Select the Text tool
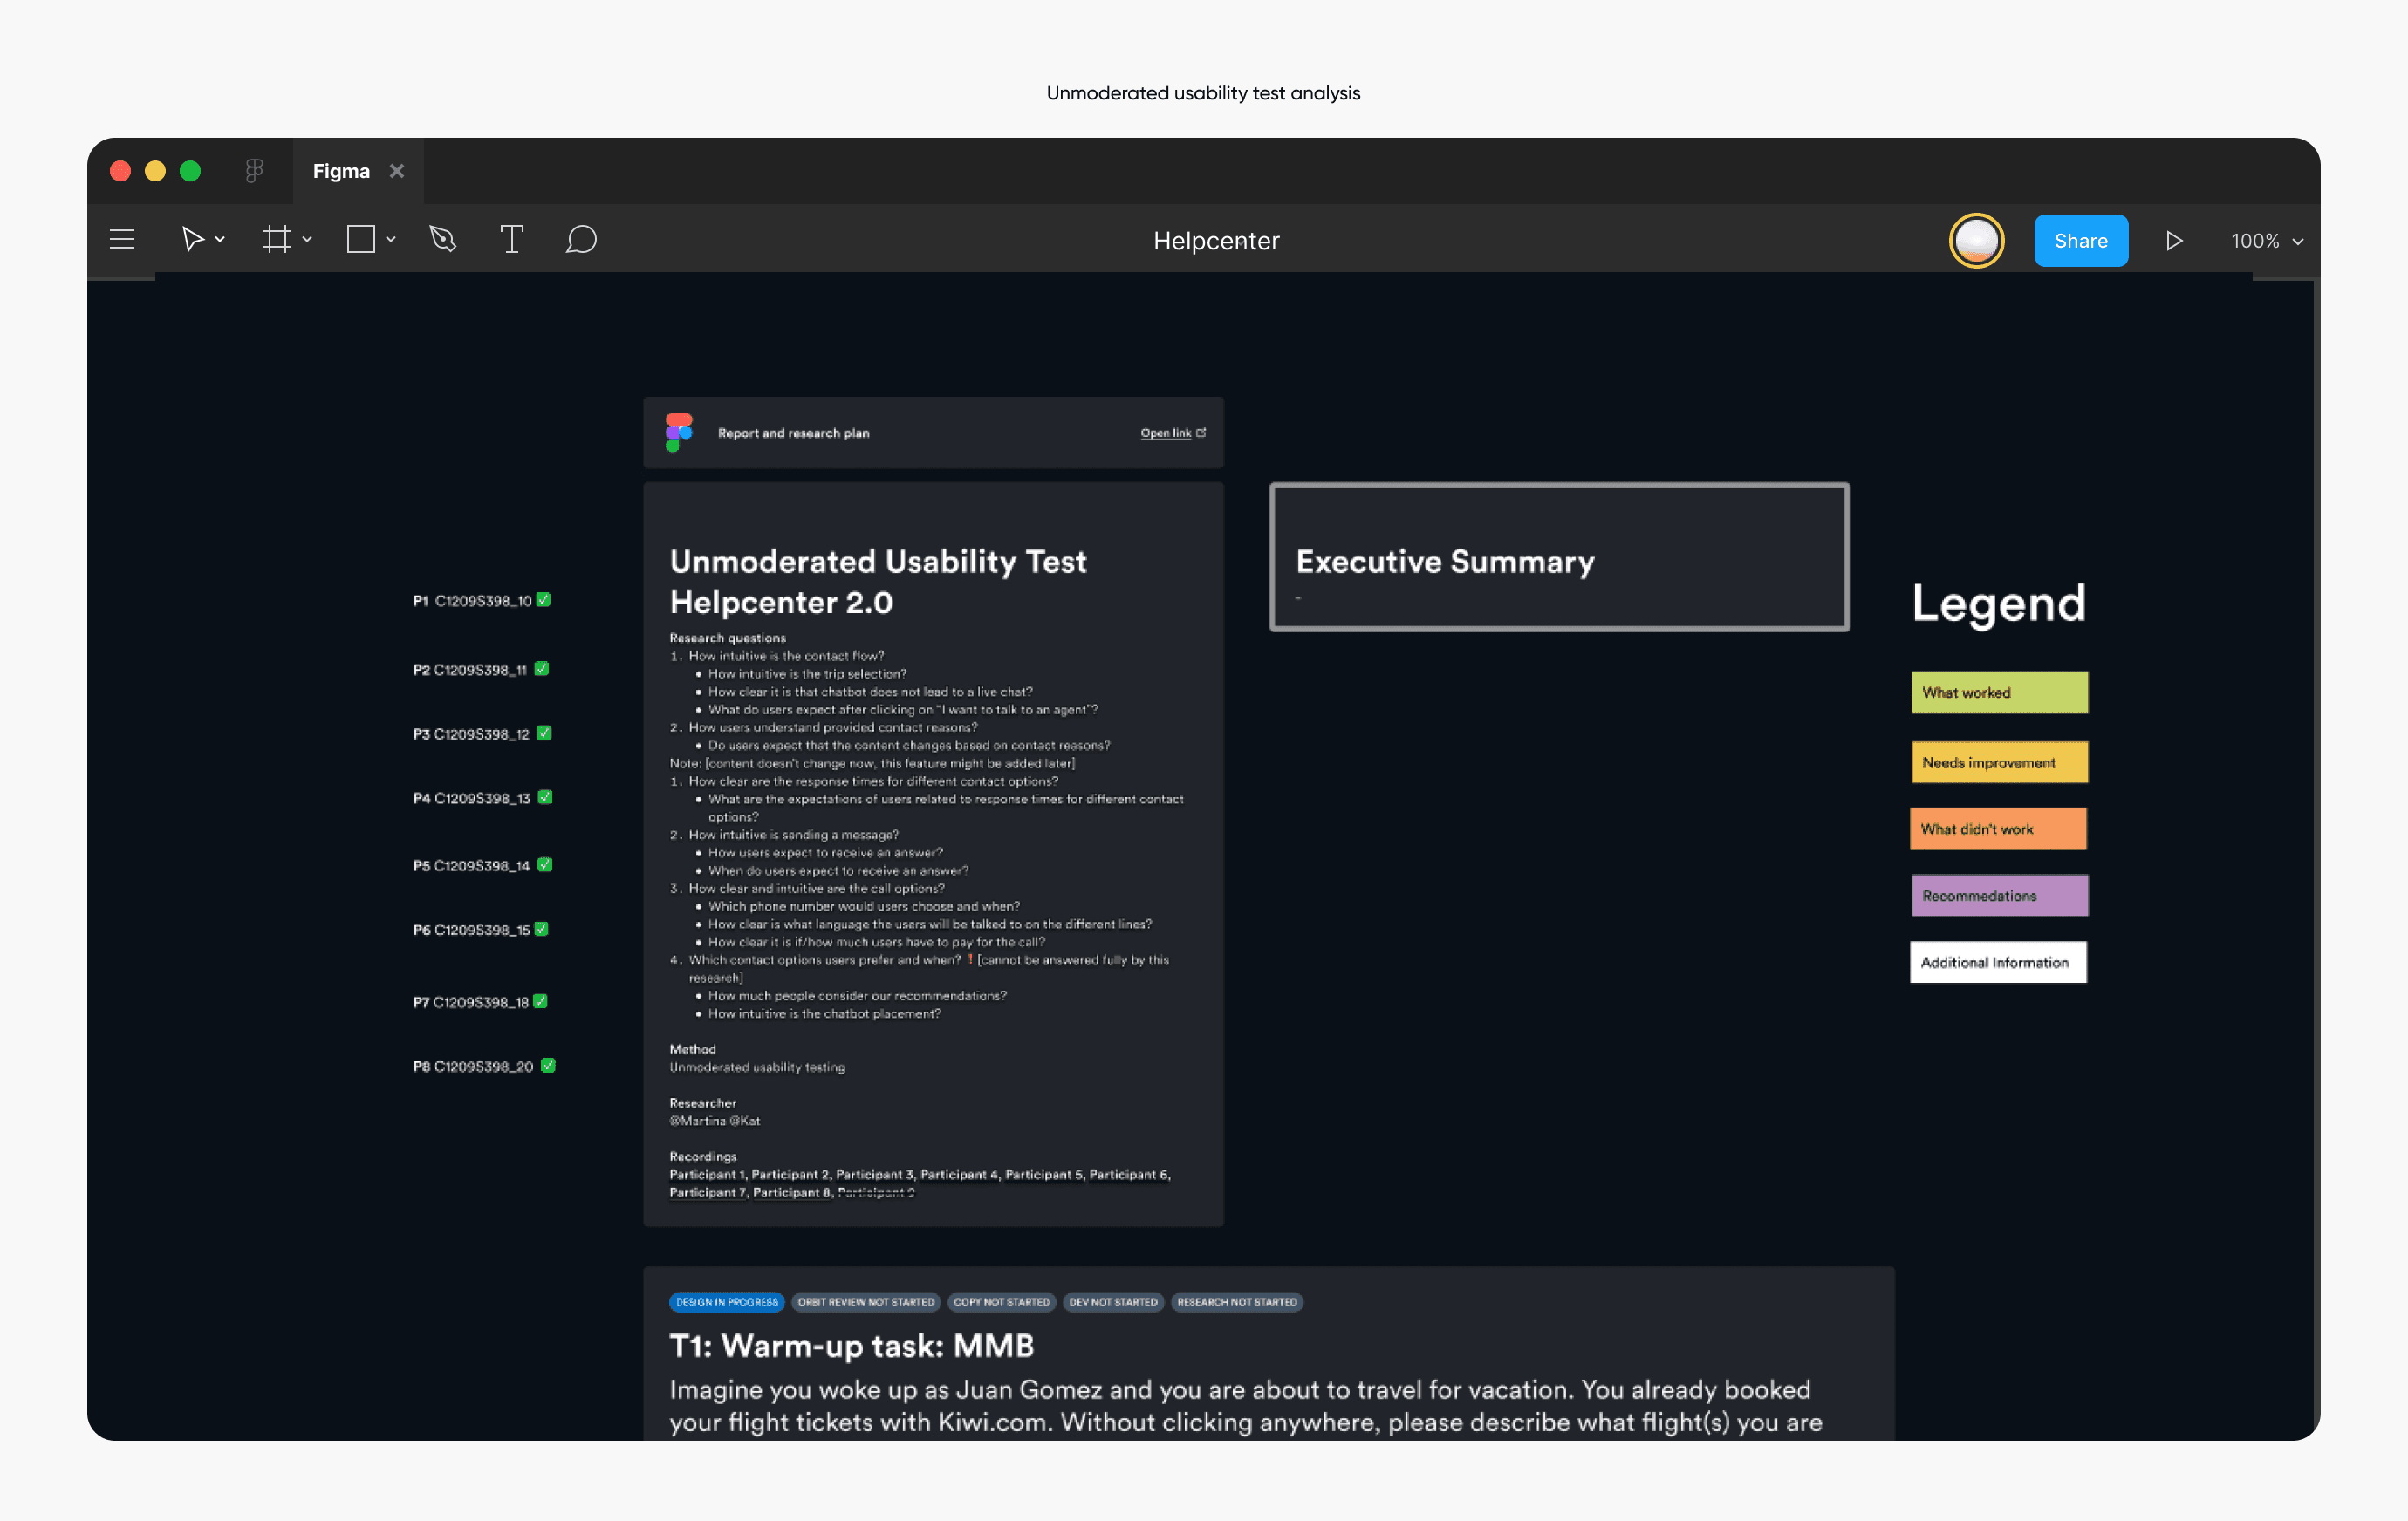The image size is (2408, 1521). point(511,240)
